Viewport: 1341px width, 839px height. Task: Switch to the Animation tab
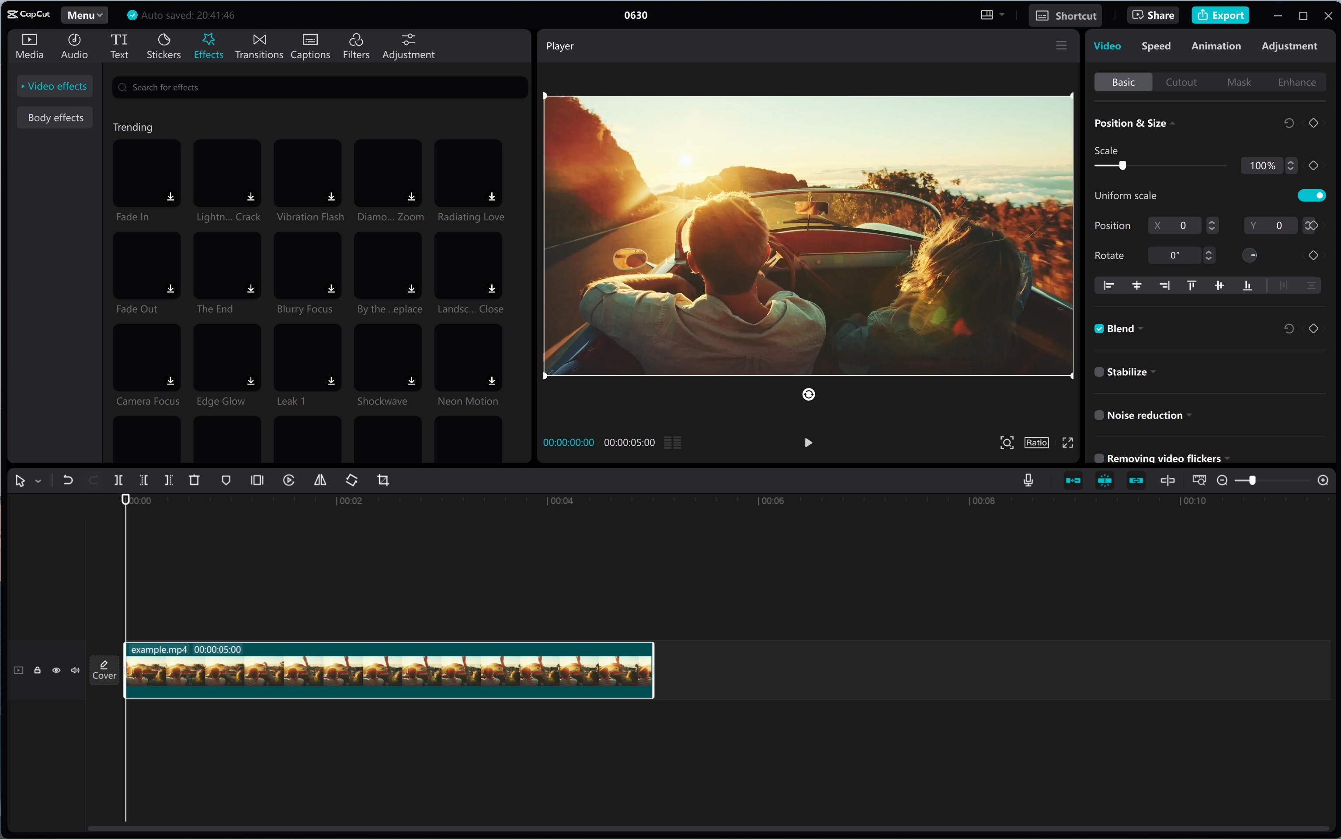(x=1216, y=46)
